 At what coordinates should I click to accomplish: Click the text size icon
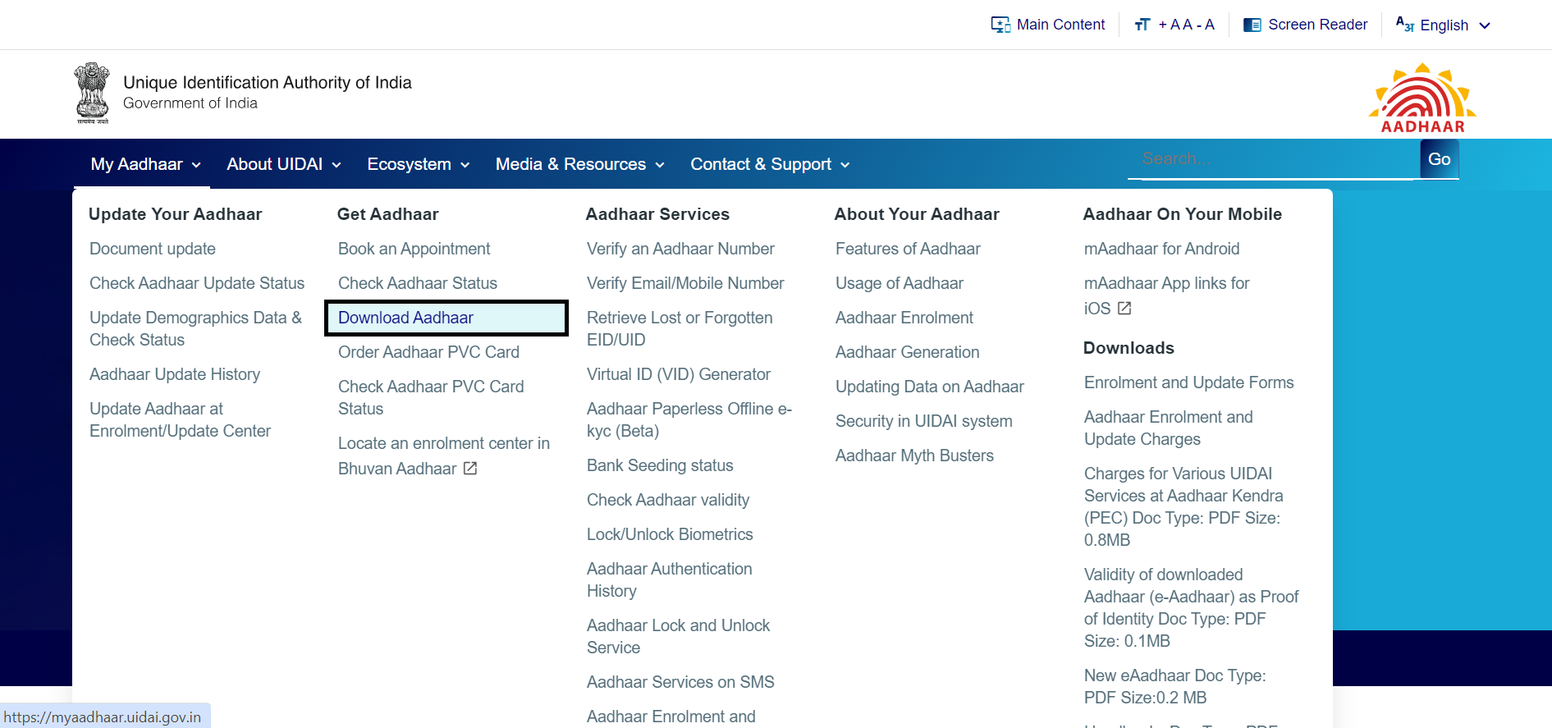point(1142,25)
